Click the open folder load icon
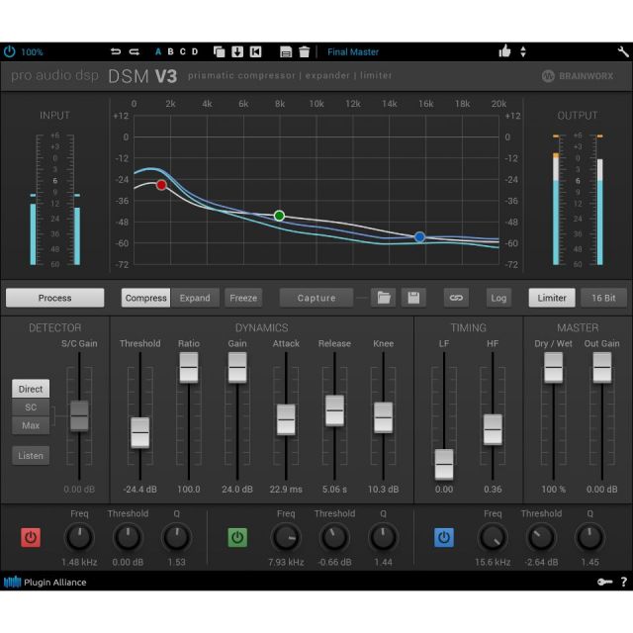Screen dimensions: 633x633 point(384,298)
